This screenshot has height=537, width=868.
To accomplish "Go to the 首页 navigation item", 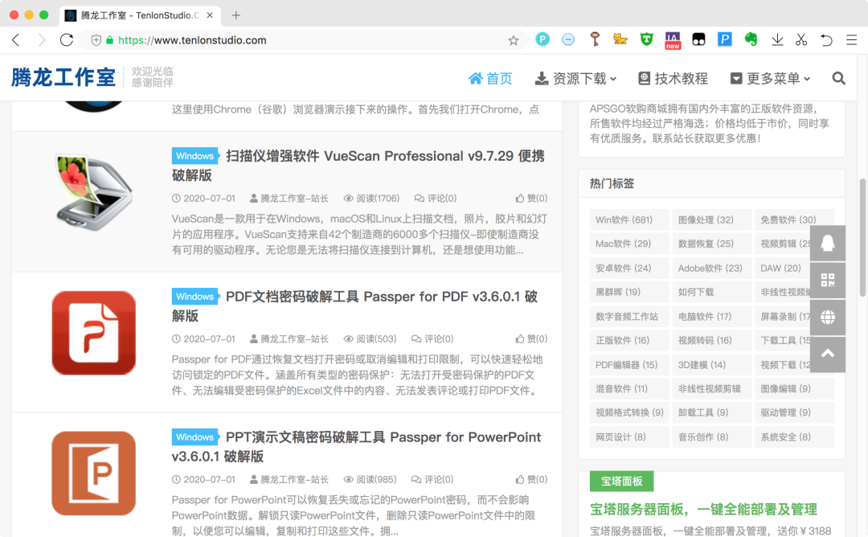I will (490, 79).
